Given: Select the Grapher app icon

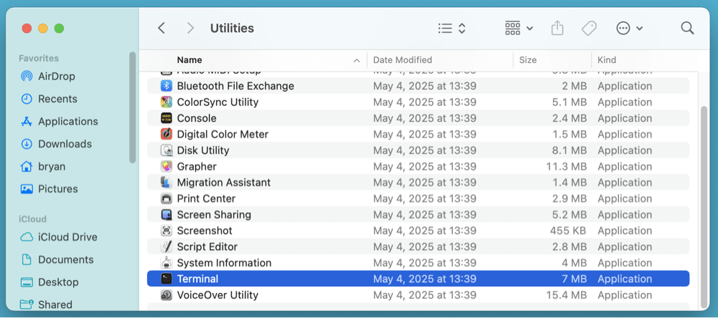Looking at the screenshot, I should coord(167,166).
